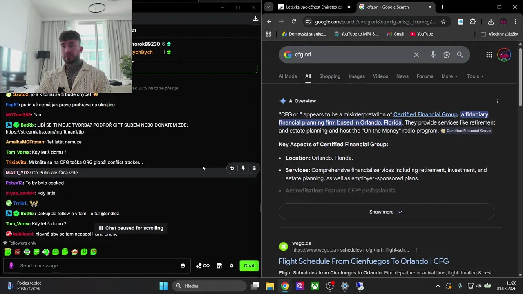
Task: Click Followers only label
Action: [22, 243]
